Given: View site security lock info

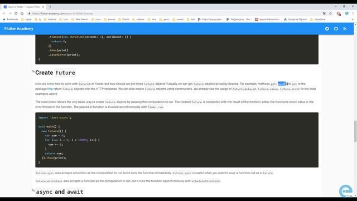Looking at the screenshot, I should (x=29, y=13).
